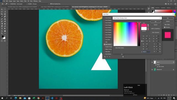The height and width of the screenshot is (100, 177).
Task: Click the Background layer lock icon
Action: coord(173,70)
